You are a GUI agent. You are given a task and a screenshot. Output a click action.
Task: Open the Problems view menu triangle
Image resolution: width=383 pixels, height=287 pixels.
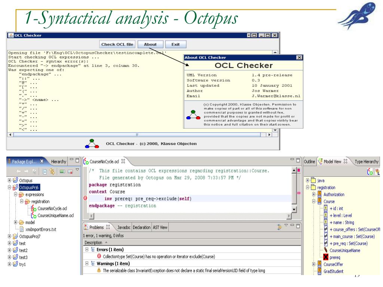286,225
